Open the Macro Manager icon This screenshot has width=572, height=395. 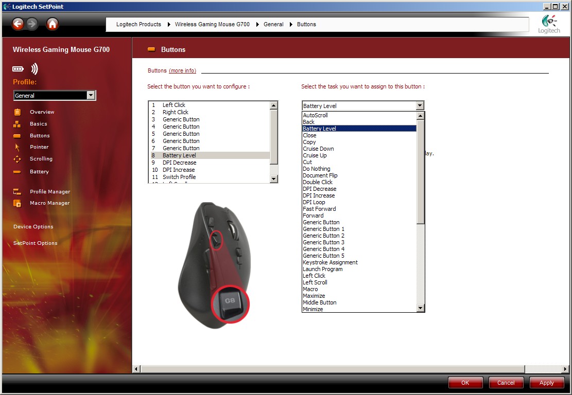18,203
